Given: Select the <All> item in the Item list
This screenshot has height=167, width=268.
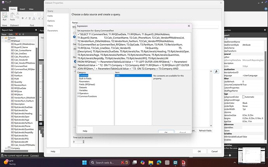Looking at the screenshot, I should pos(133,76).
